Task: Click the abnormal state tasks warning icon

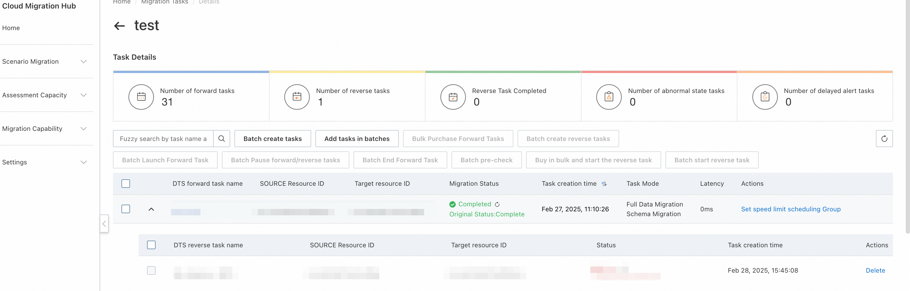Action: (x=609, y=97)
